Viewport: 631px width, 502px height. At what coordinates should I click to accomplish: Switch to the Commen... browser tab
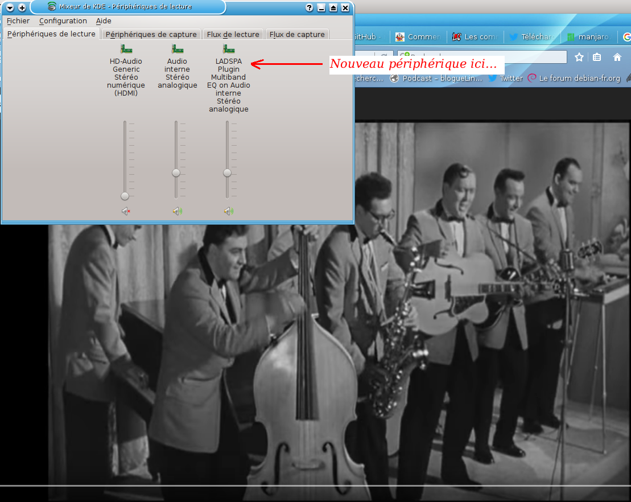[x=419, y=36]
